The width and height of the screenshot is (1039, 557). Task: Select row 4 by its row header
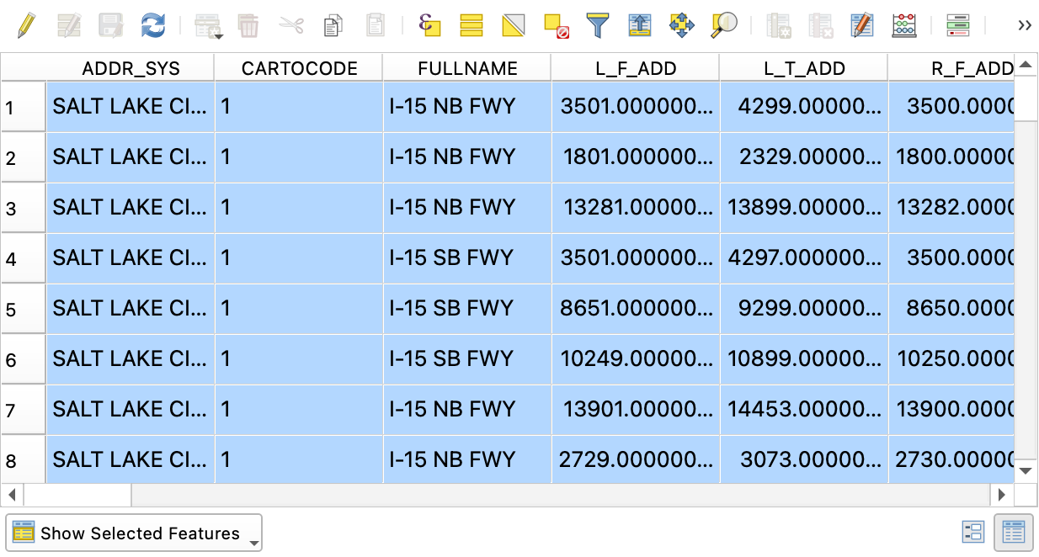[x=23, y=258]
